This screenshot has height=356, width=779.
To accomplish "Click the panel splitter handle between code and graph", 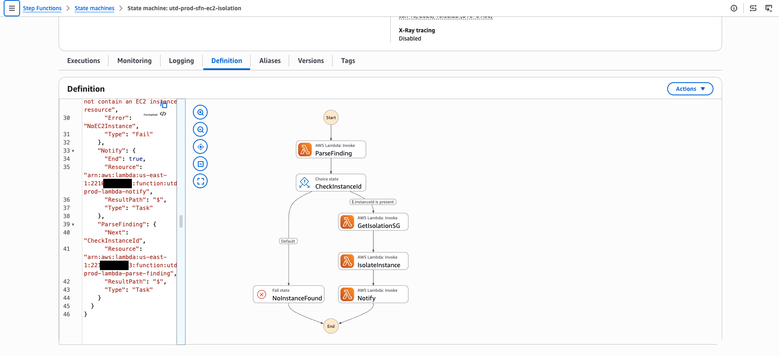I will (x=181, y=221).
